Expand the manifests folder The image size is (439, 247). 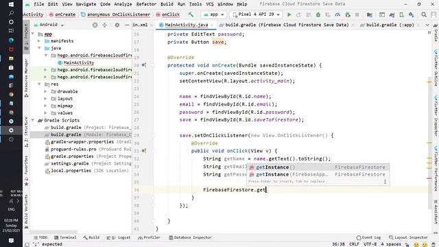[x=39, y=41]
